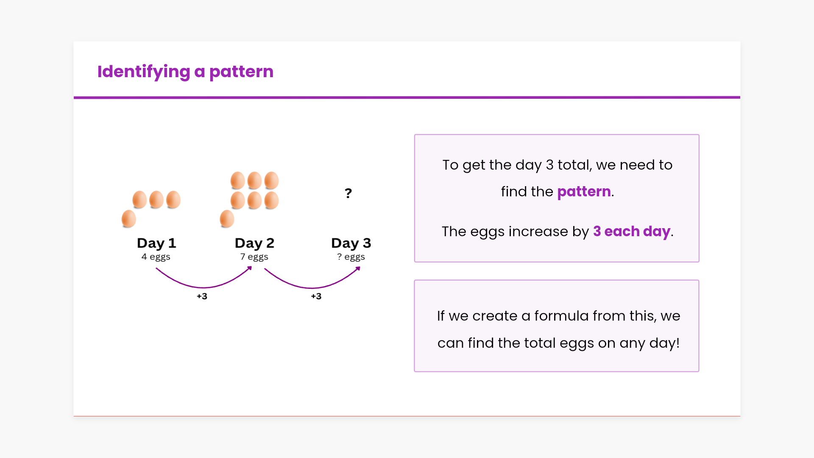Click the "+3" label under the first arrow
This screenshot has width=814, height=458.
coord(202,296)
